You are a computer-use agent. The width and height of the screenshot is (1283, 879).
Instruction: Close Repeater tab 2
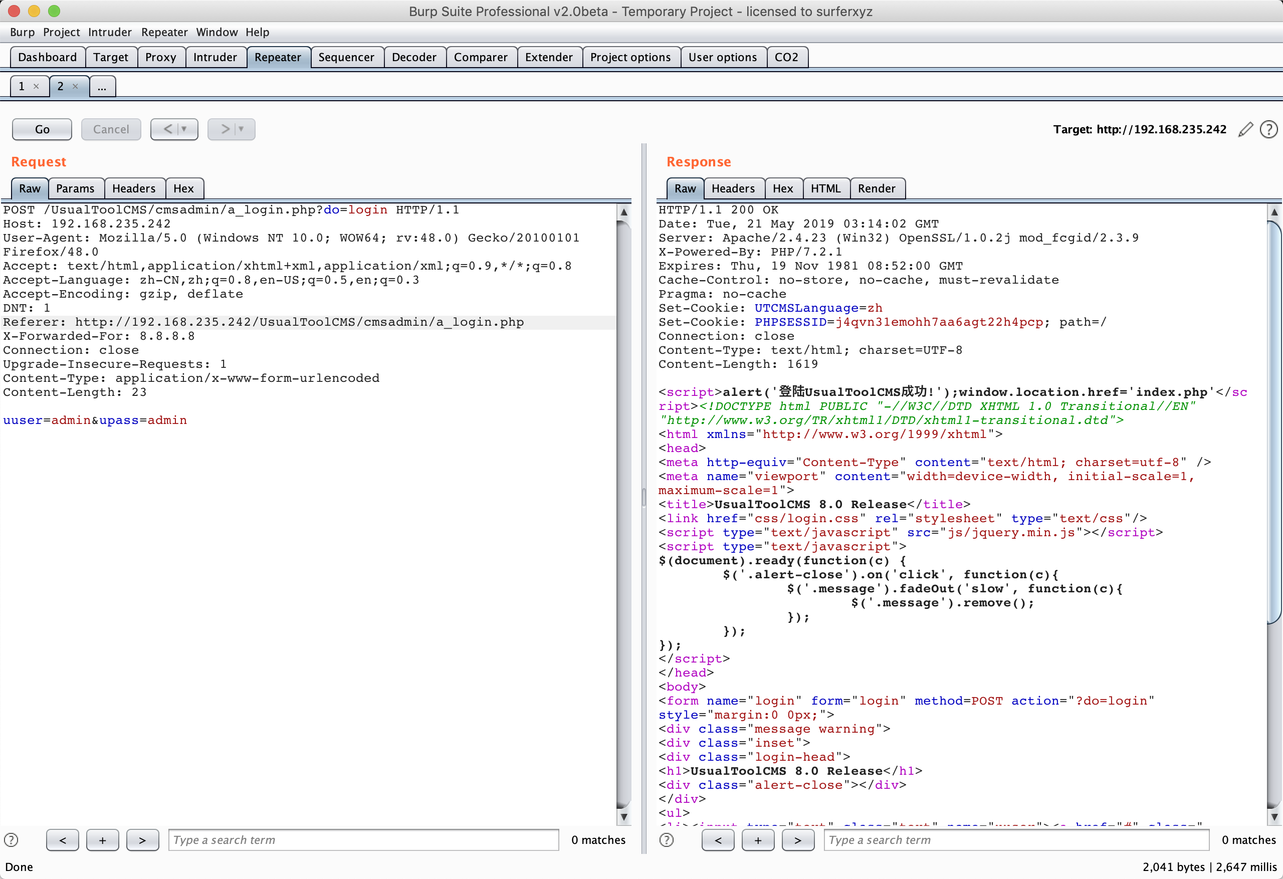click(x=76, y=86)
